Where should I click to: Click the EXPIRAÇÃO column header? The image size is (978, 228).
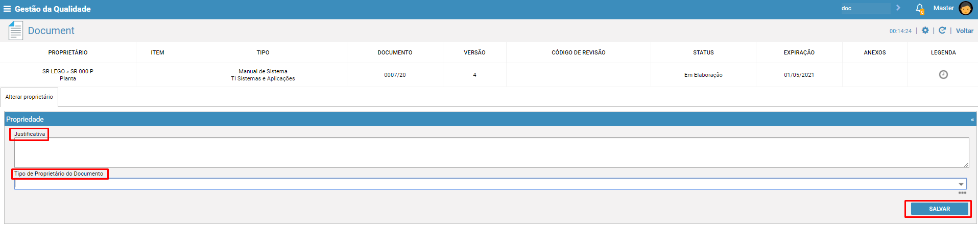799,52
